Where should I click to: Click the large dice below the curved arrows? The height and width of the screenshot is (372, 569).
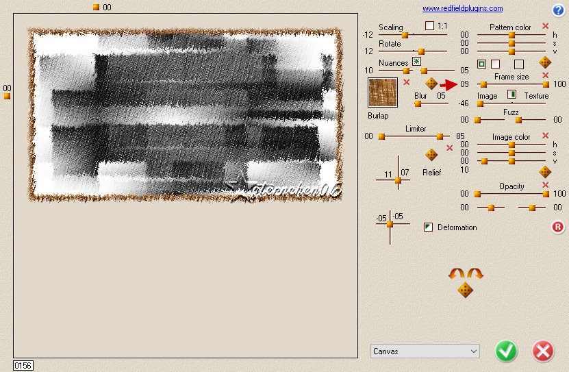(x=465, y=290)
